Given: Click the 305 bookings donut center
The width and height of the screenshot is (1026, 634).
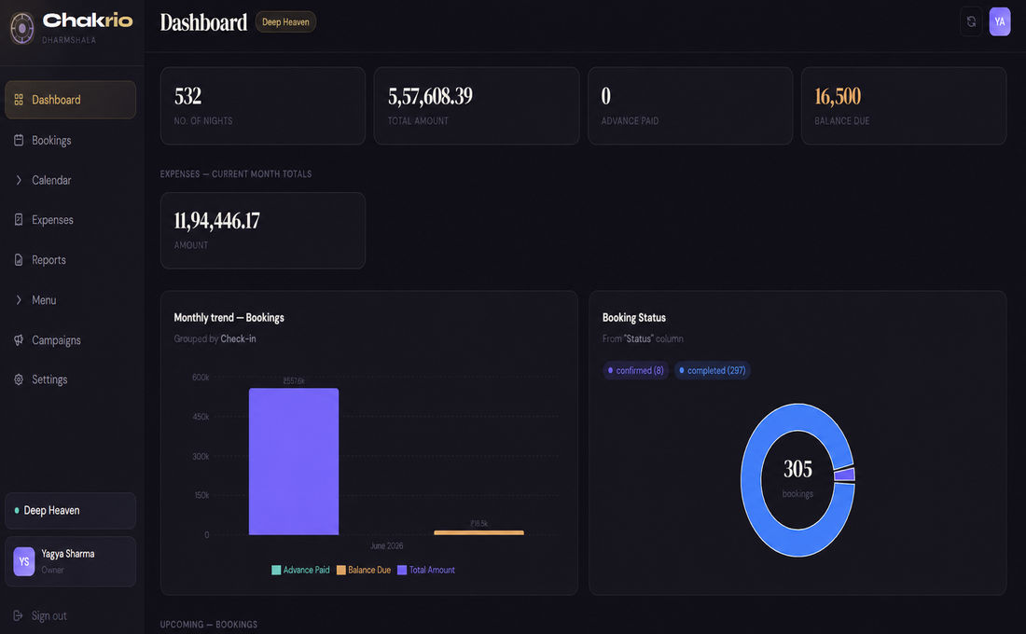Looking at the screenshot, I should (797, 478).
